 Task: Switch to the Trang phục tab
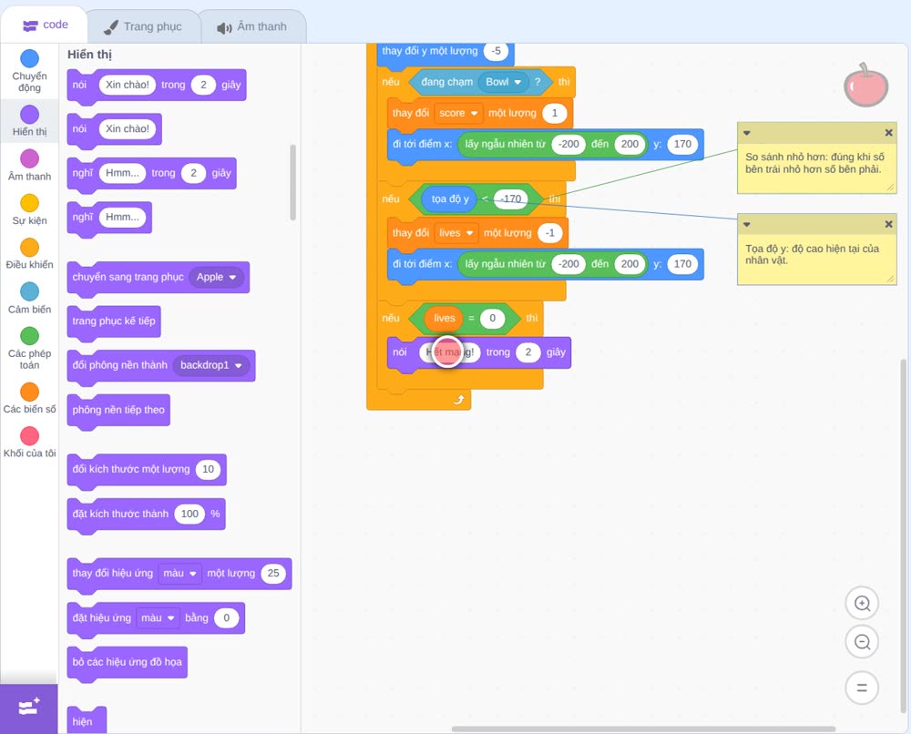pos(143,26)
